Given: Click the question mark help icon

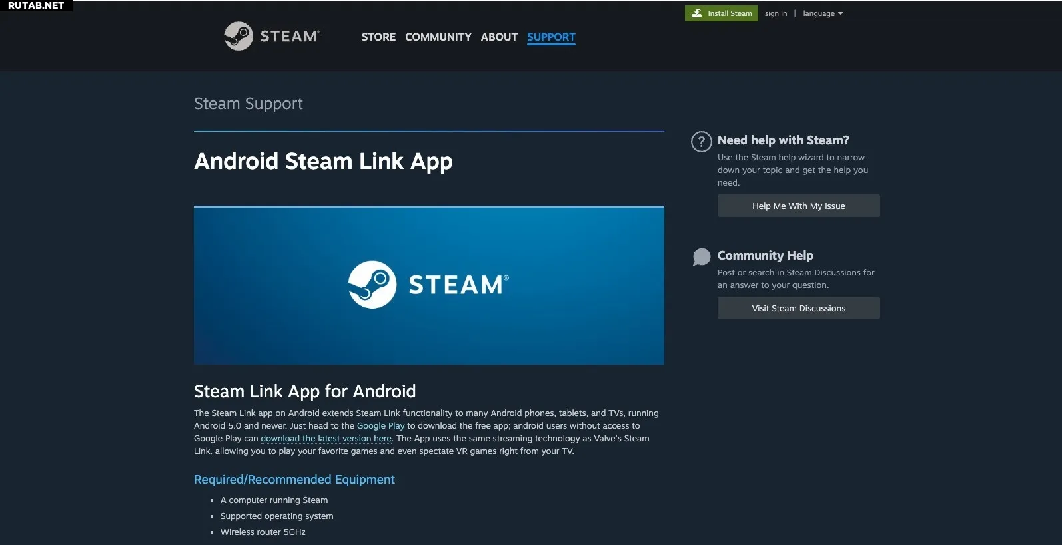Looking at the screenshot, I should (x=701, y=142).
